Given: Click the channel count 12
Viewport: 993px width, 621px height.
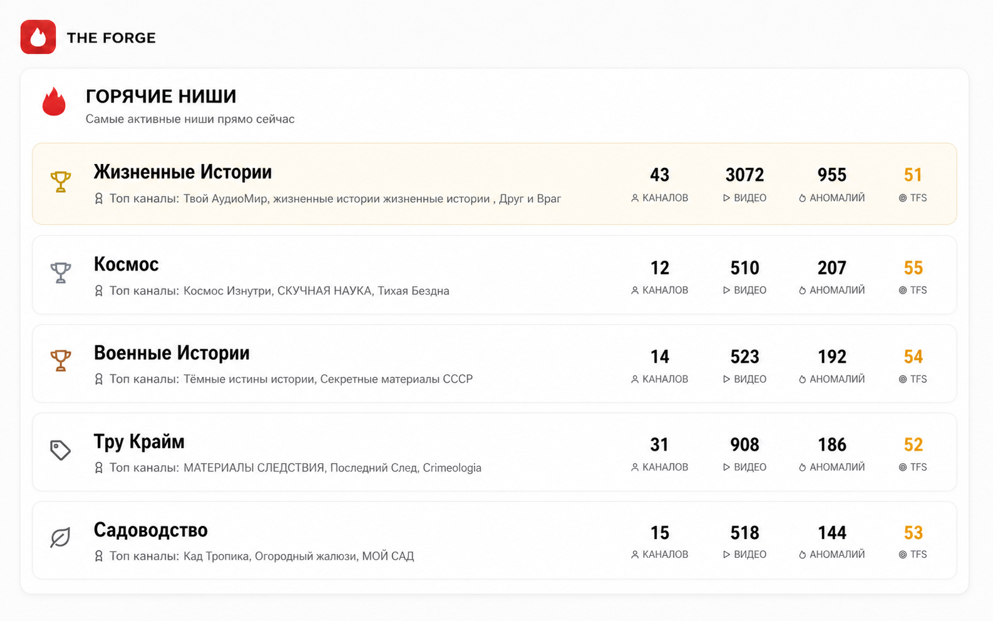Looking at the screenshot, I should pyautogui.click(x=660, y=268).
